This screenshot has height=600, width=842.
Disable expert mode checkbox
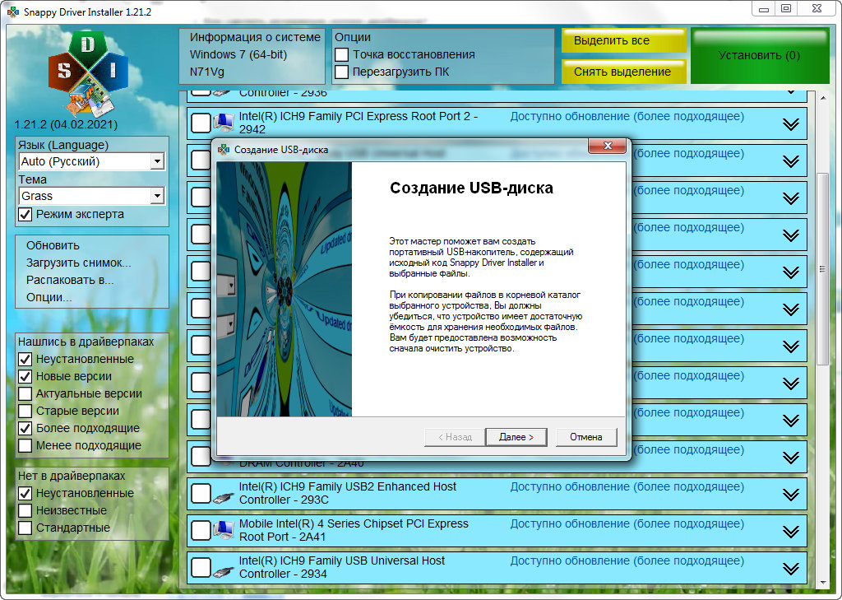coord(25,214)
